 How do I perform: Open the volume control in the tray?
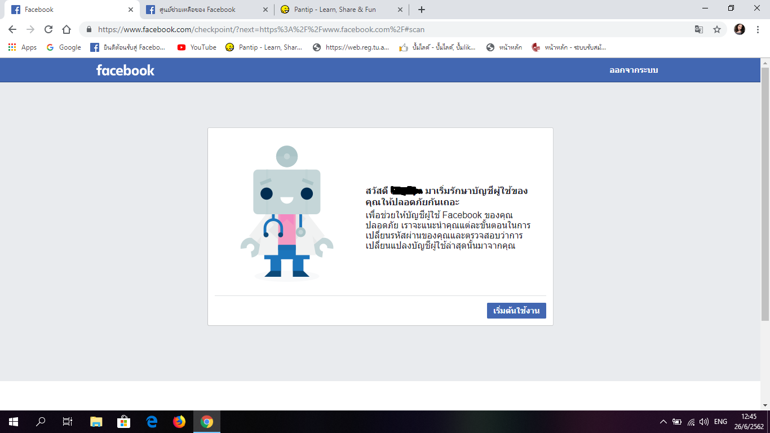click(x=703, y=422)
